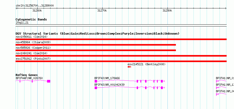Click the esv2751912 (Pinto2007) variant label

[x=33, y=59]
